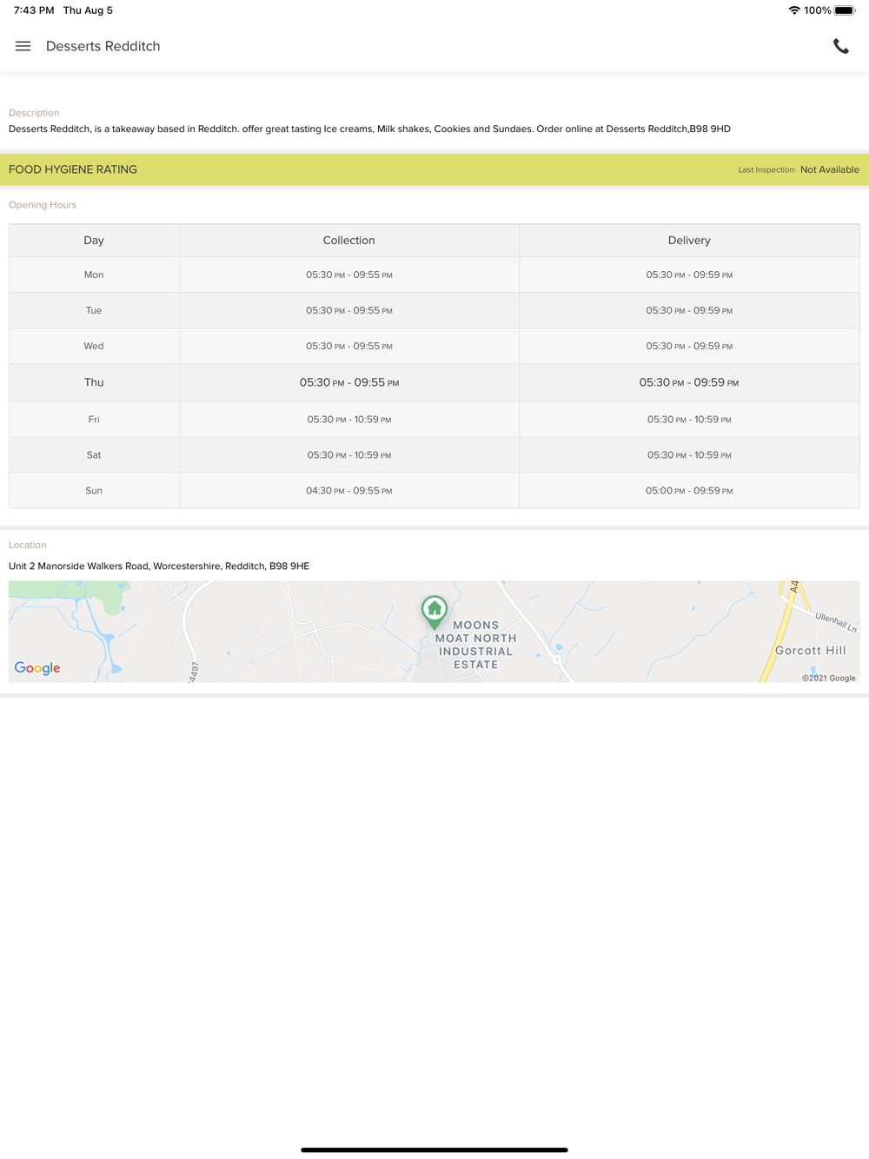Screen dimensions: 869x1159
Task: Click the Food Hygiene Rating banner
Action: click(434, 169)
